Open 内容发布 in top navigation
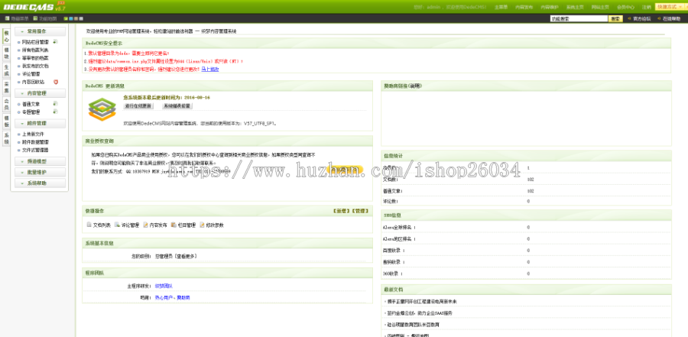This screenshot has height=337, width=688. (x=524, y=7)
